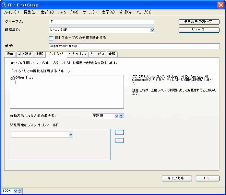226x195 pixels.
Task: Enable 同じグループ名の使用を禁止する checkbox
Action: 51,38
